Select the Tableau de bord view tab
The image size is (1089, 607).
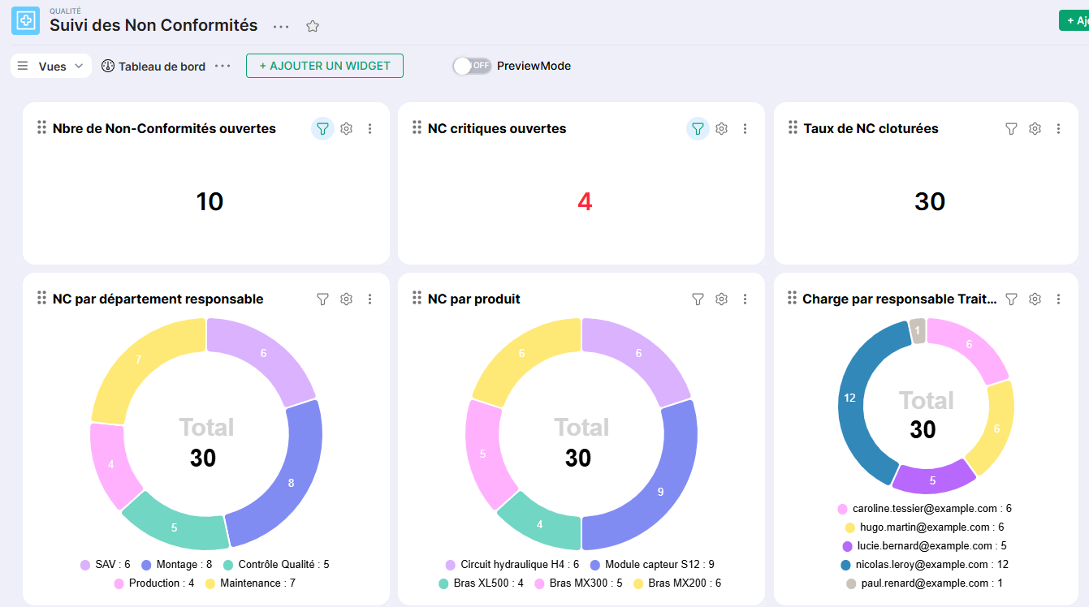pos(153,66)
